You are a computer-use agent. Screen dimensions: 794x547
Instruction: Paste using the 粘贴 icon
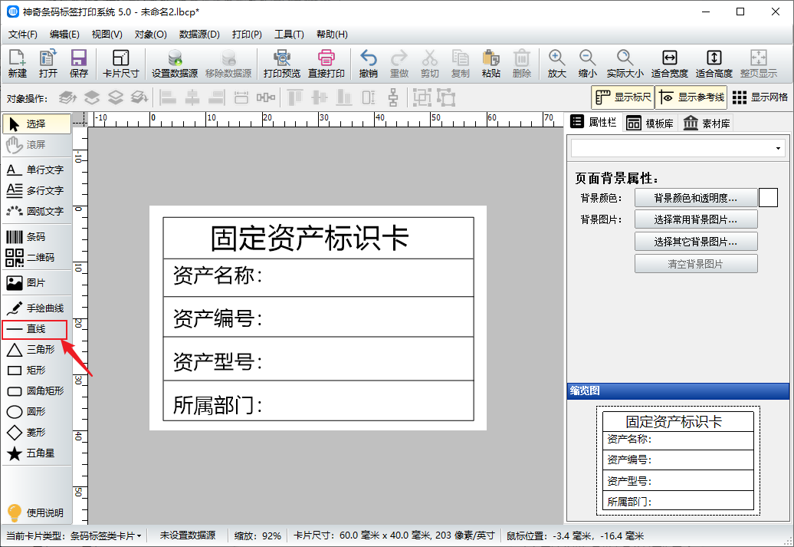point(491,64)
